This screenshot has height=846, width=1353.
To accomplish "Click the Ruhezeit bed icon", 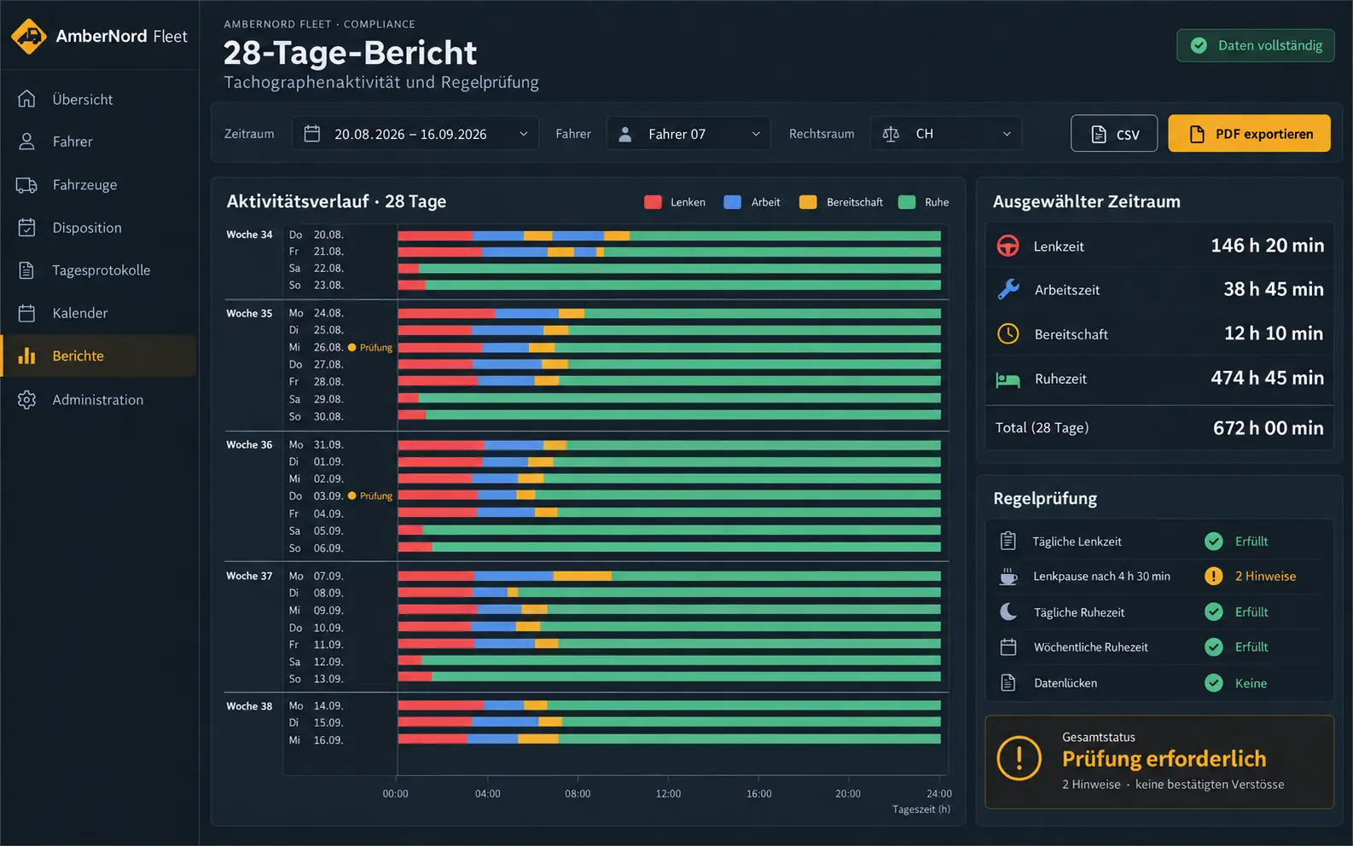I will tap(1008, 379).
